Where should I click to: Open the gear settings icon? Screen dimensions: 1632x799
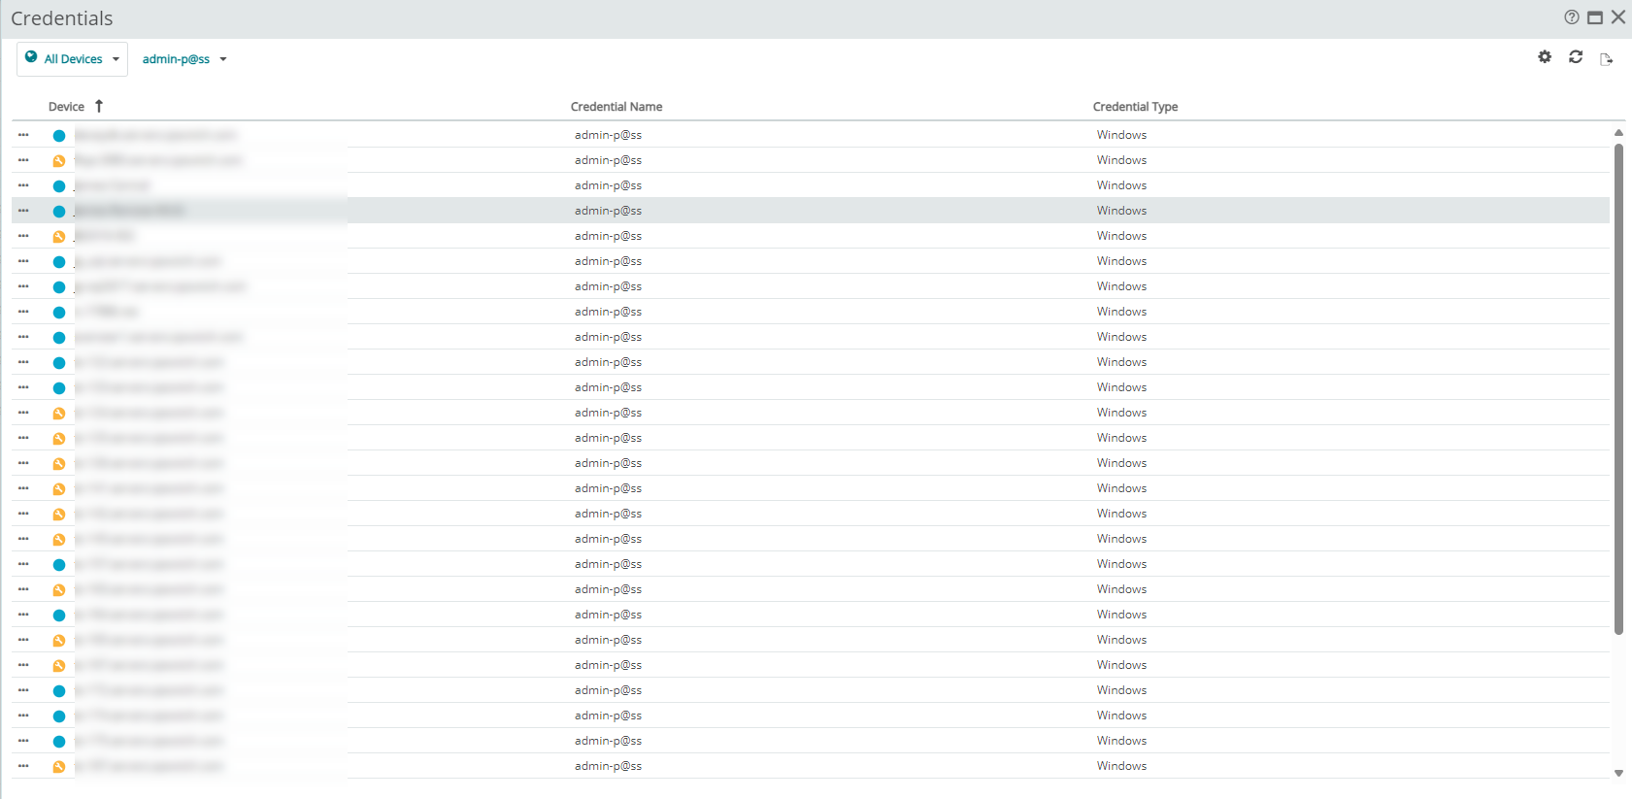click(1545, 57)
